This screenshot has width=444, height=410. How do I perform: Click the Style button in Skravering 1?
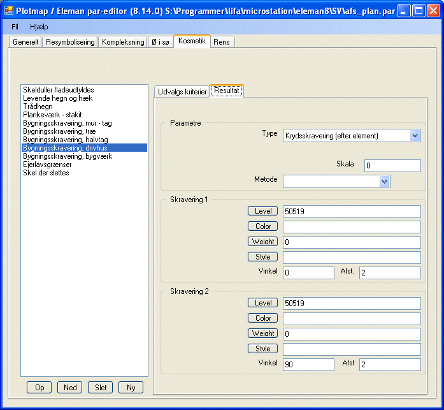click(x=263, y=257)
